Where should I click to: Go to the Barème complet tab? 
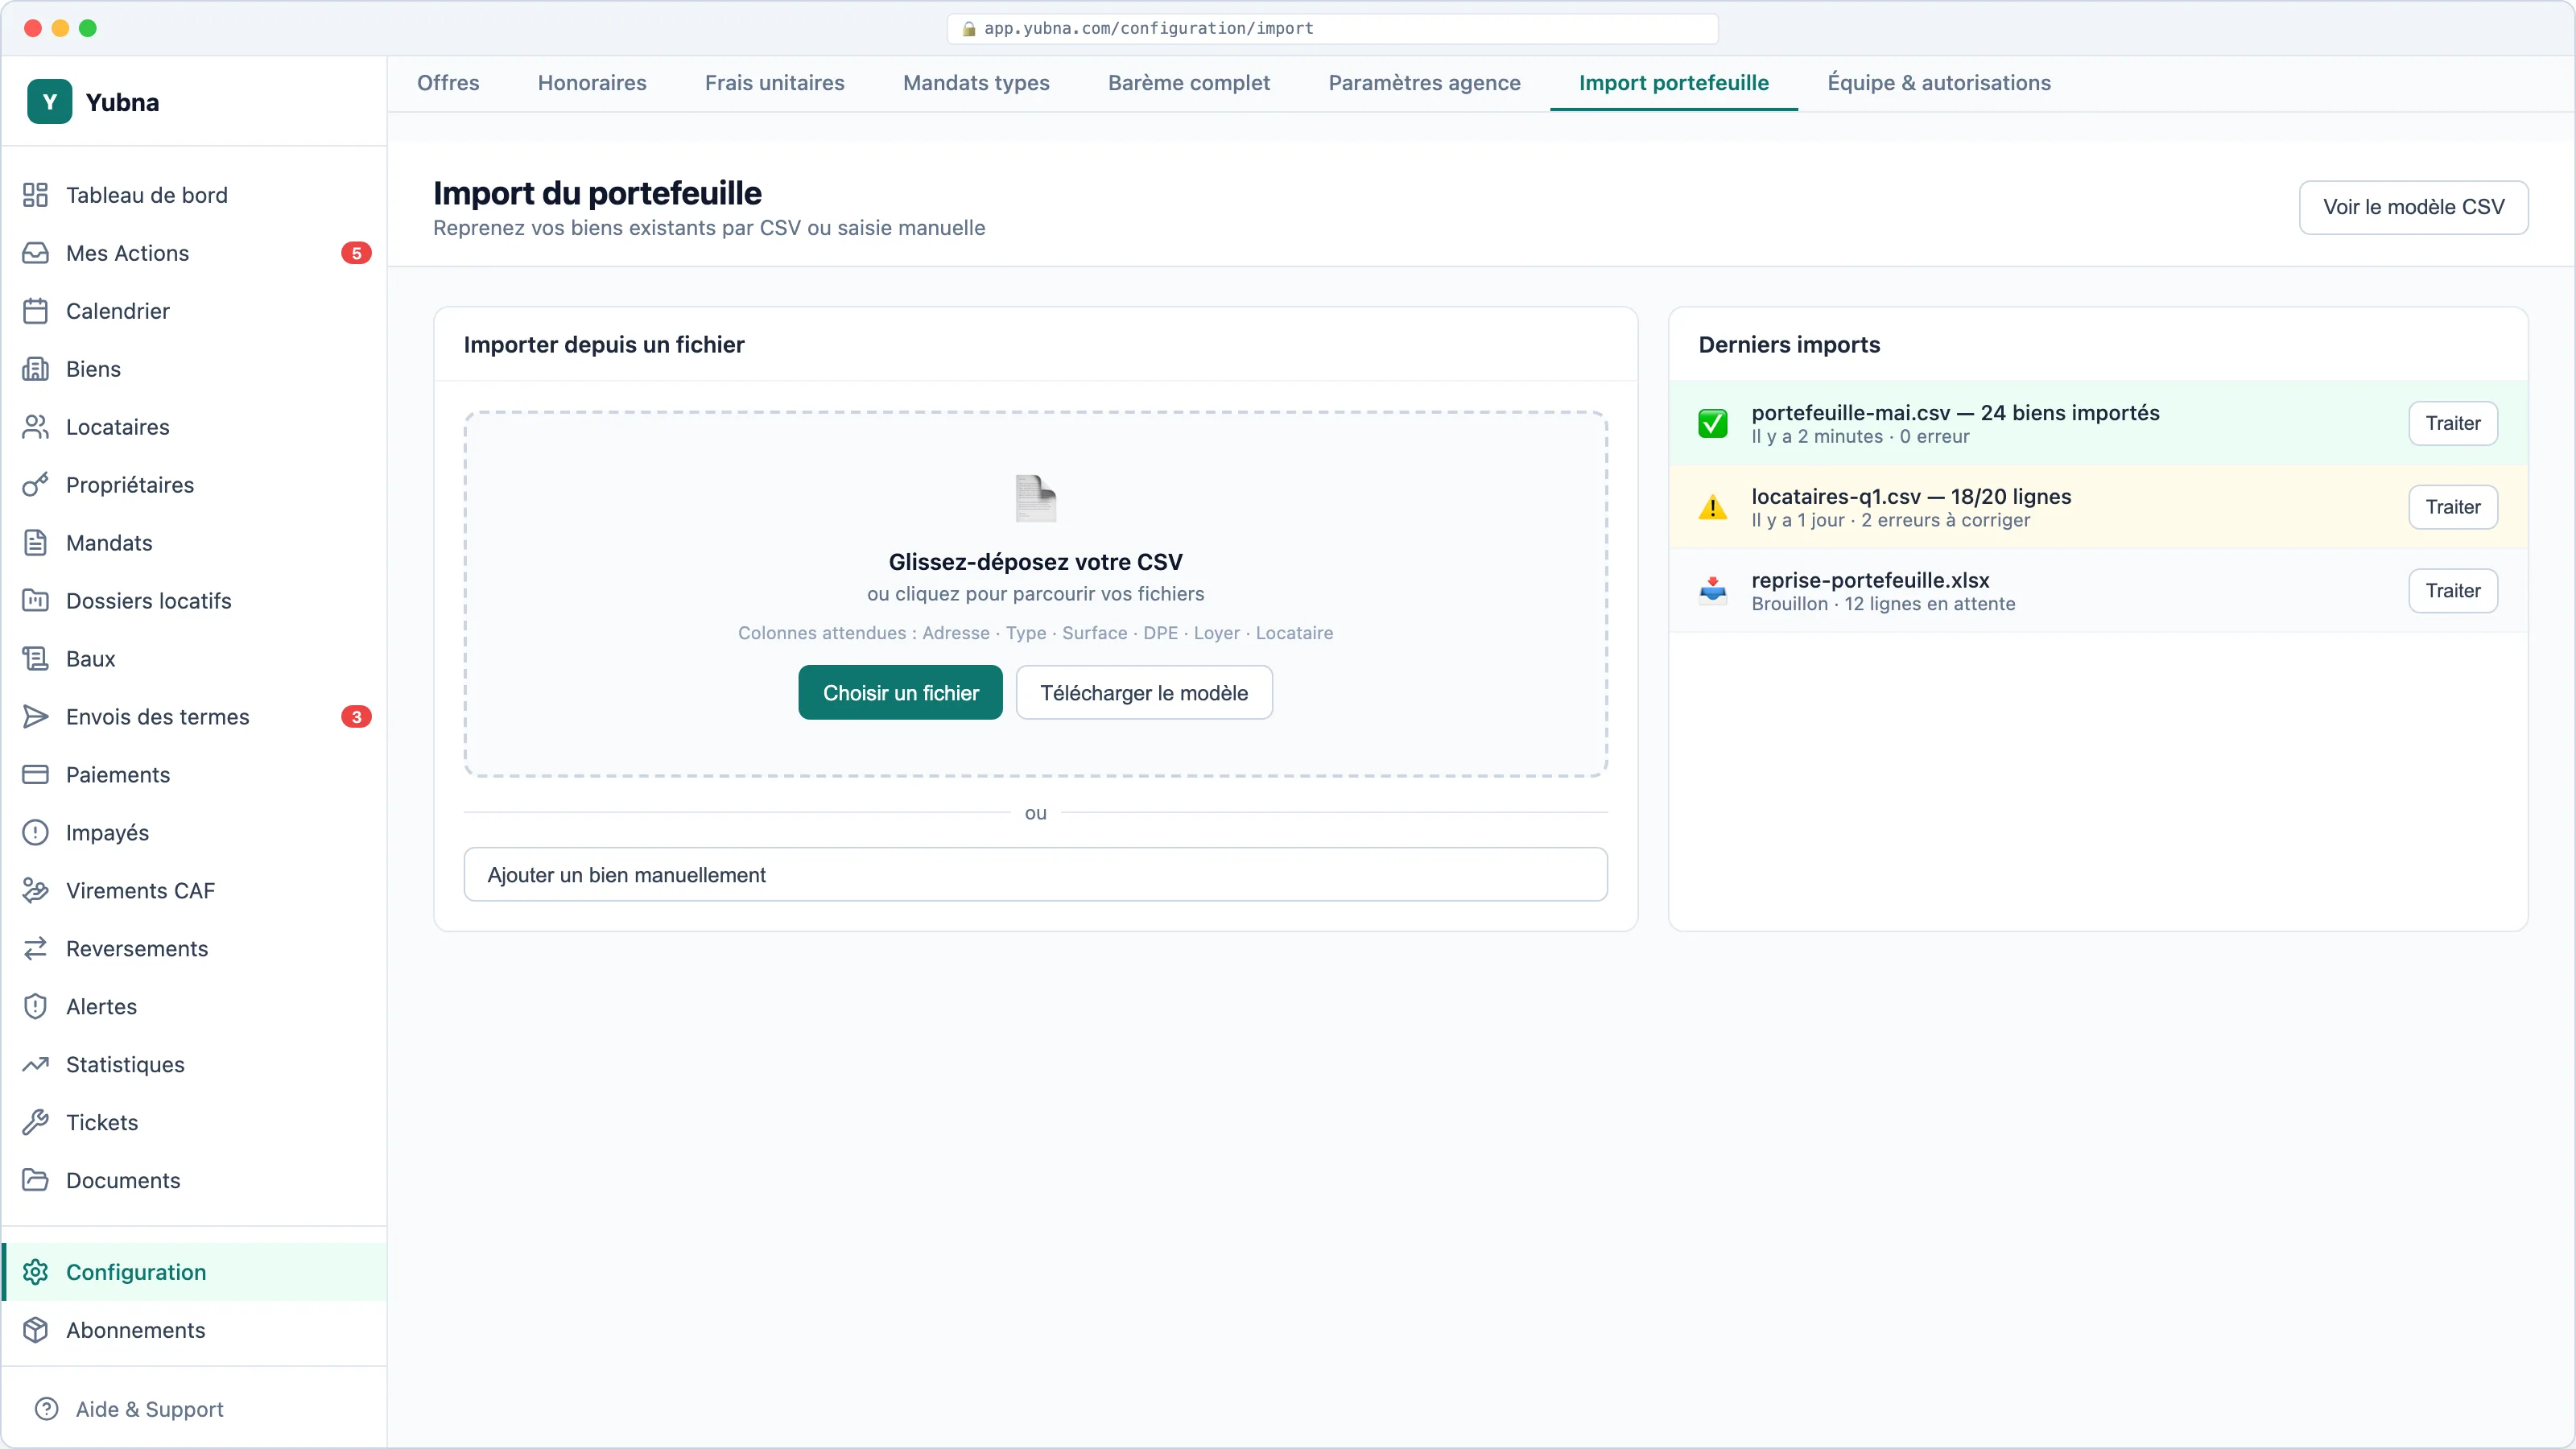(1189, 83)
